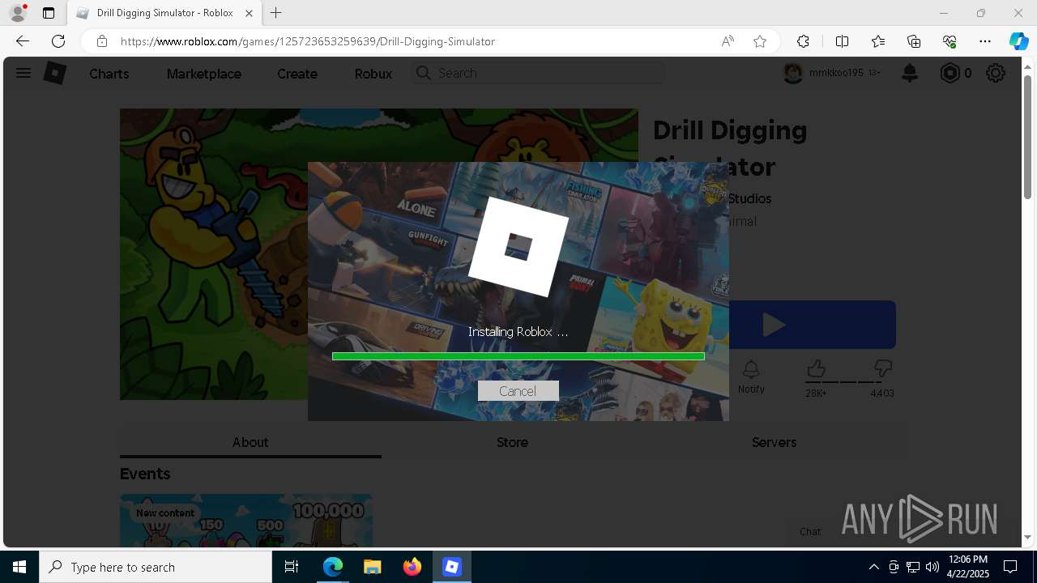
Task: Open Edge tab actions menu
Action: pos(49,13)
